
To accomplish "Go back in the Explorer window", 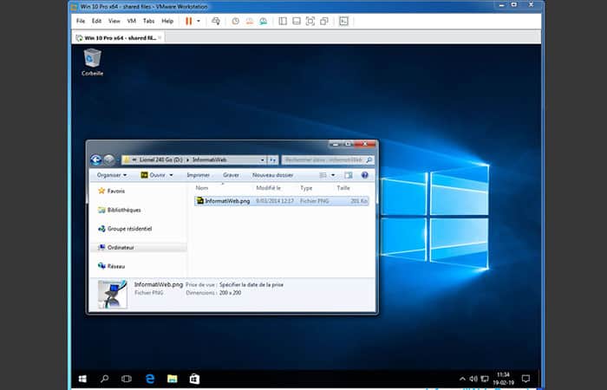I will click(96, 159).
